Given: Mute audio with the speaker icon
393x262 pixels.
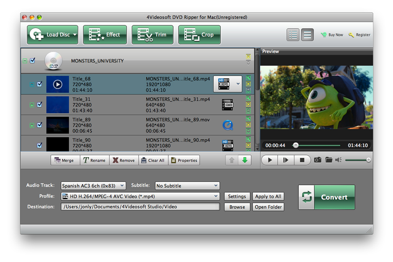Looking at the screenshot, I should tap(339, 160).
